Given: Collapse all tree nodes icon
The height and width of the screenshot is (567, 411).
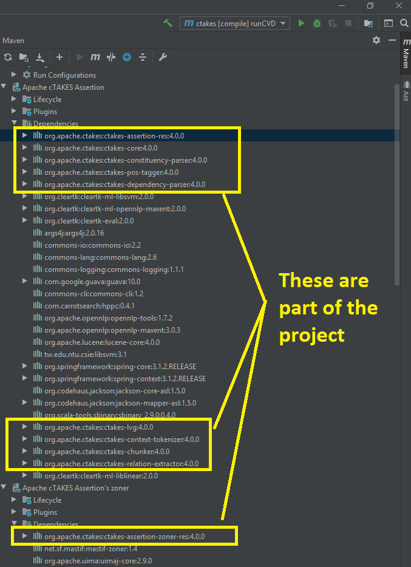Looking at the screenshot, I should point(143,57).
